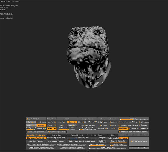Switch to the Expert Pass 2 tab
This screenshot has width=168, height=152.
point(97,135)
